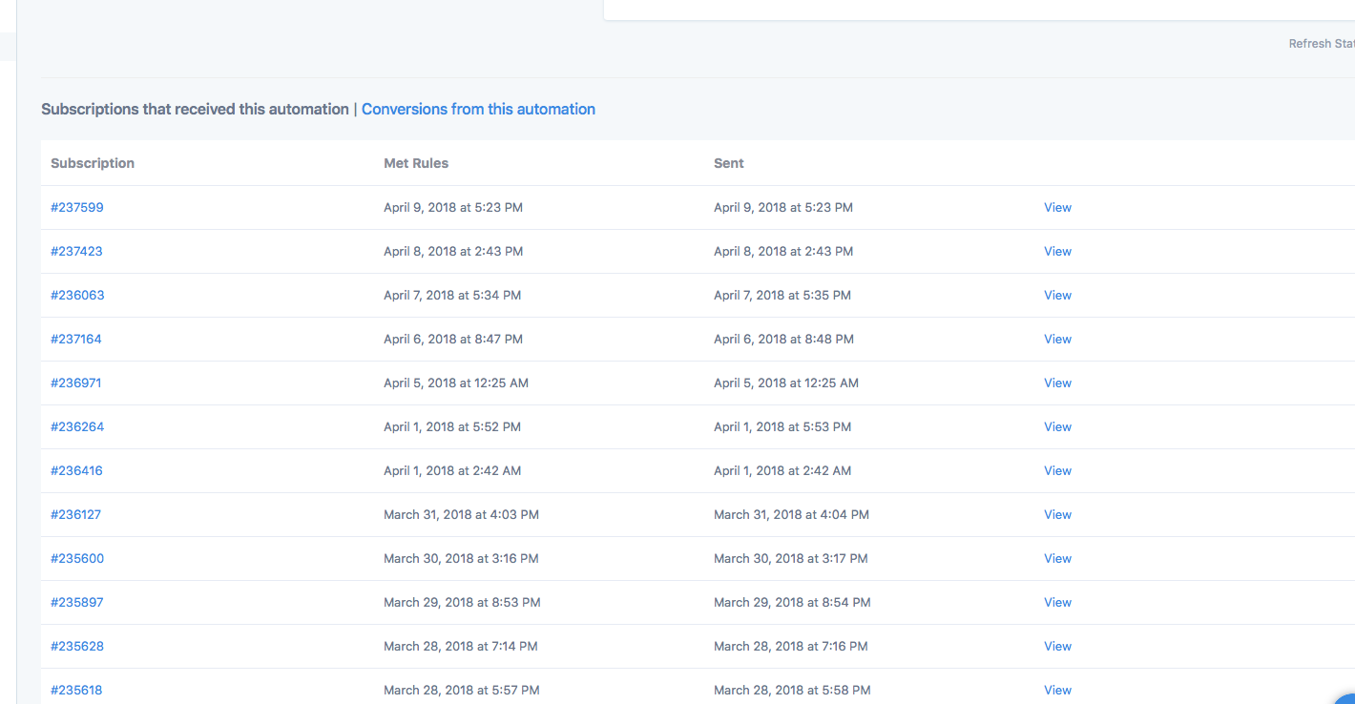Viewport: 1355px width, 704px height.
Task: Open subscription #236127
Action: [75, 514]
